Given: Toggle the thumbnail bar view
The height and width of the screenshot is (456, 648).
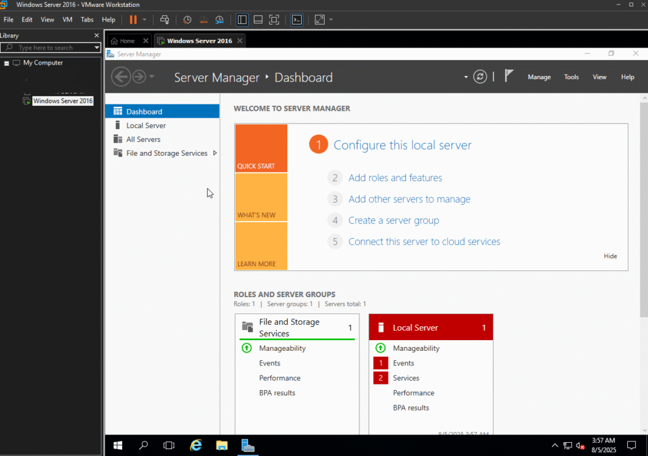Looking at the screenshot, I should tap(258, 20).
